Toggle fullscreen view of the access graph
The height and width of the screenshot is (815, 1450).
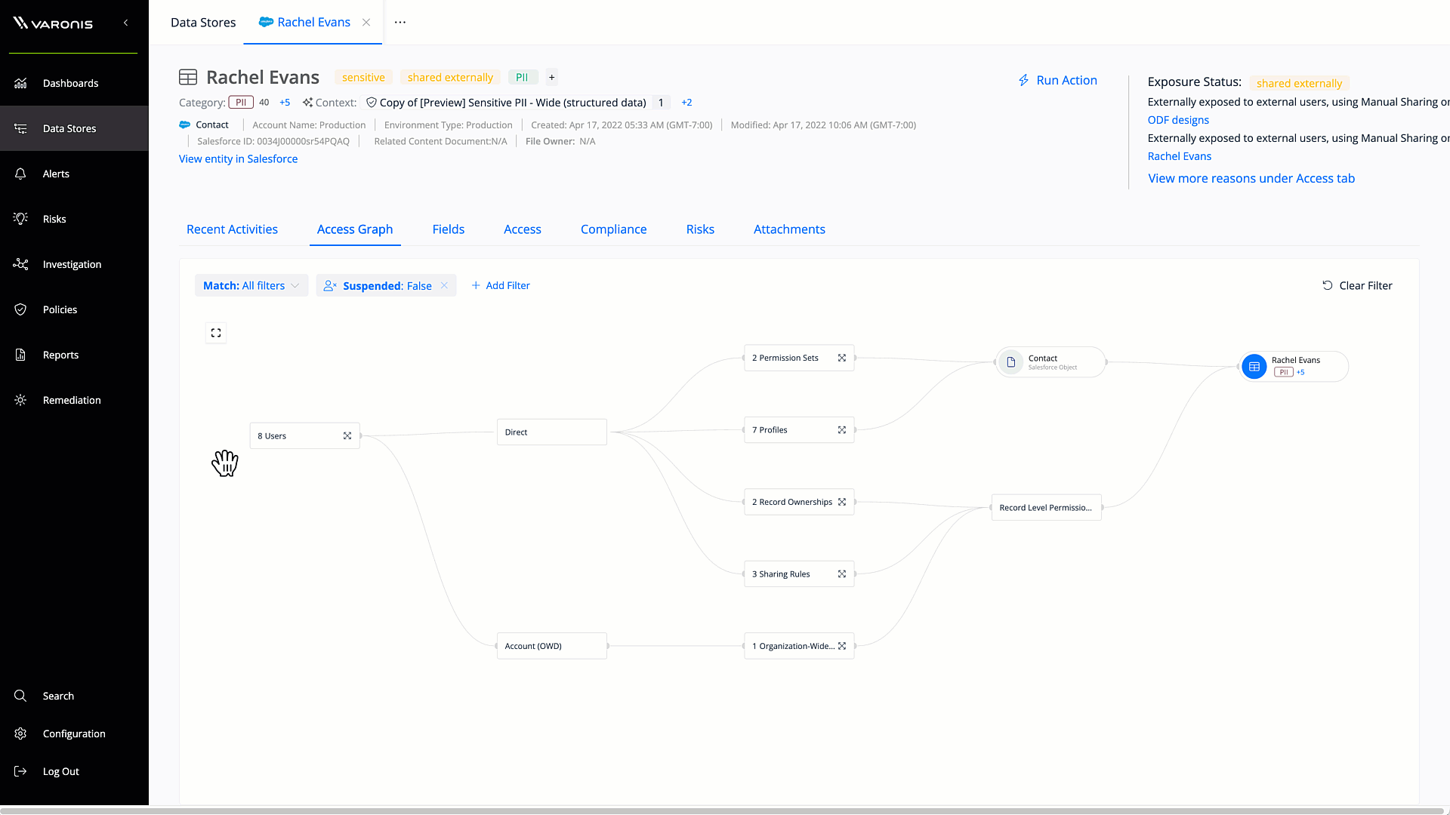click(216, 333)
